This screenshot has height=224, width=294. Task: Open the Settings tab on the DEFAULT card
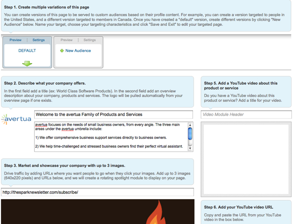click(38, 40)
